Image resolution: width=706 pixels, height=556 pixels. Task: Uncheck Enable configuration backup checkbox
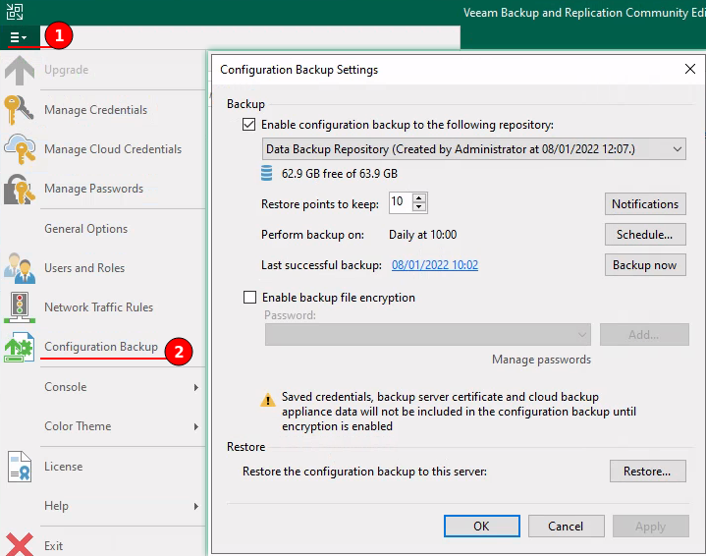(249, 125)
